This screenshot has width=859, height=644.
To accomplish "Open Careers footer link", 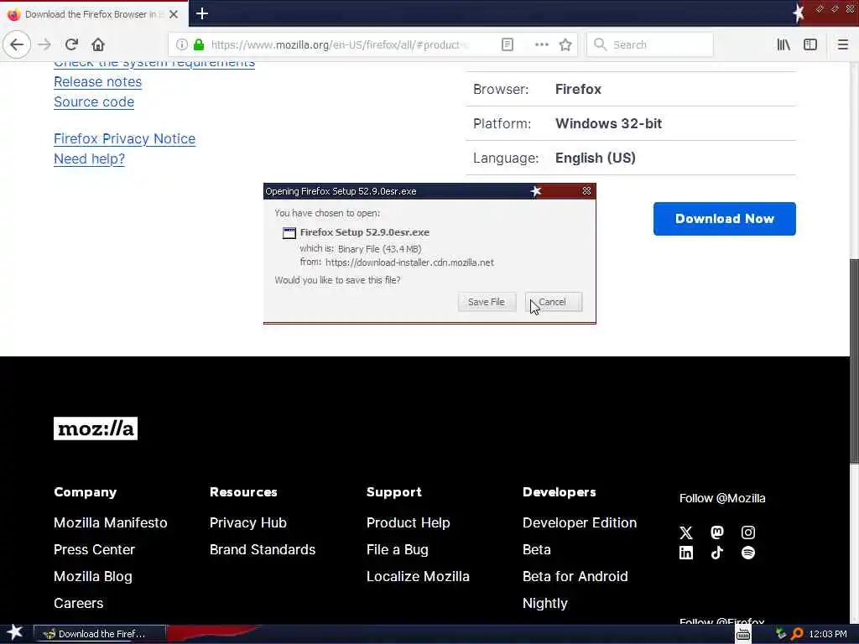I will 78,603.
